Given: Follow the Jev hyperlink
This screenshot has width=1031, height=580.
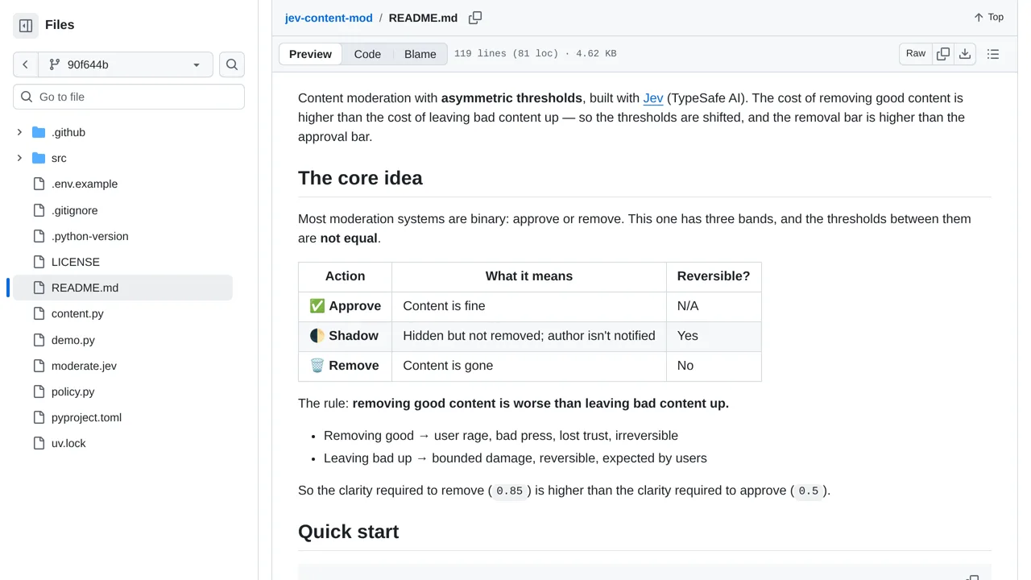Looking at the screenshot, I should (x=653, y=98).
